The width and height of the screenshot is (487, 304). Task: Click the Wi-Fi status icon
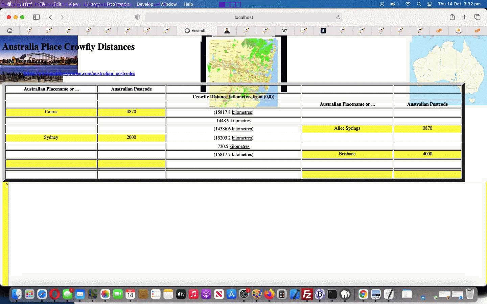coord(408,4)
